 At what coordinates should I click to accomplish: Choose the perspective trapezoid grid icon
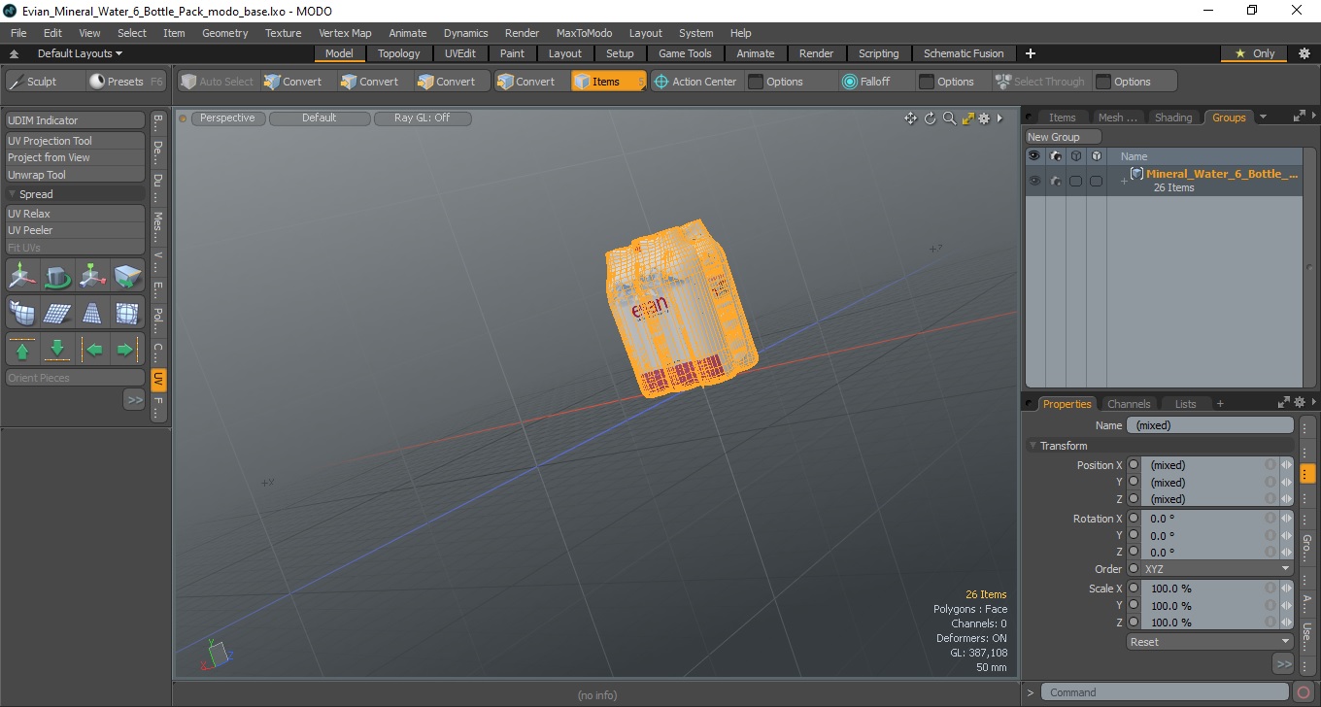pos(92,313)
